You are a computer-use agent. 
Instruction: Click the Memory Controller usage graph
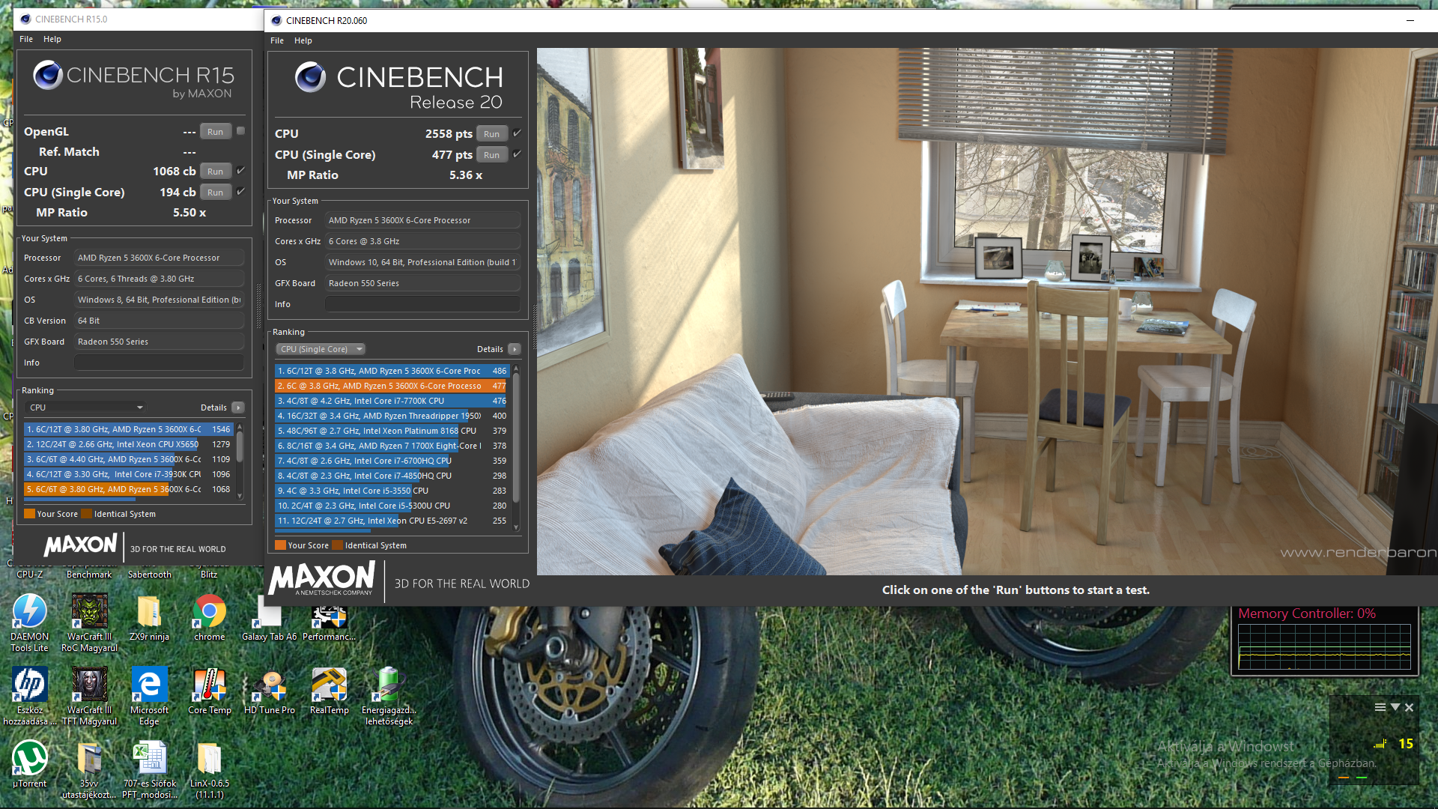coord(1324,646)
